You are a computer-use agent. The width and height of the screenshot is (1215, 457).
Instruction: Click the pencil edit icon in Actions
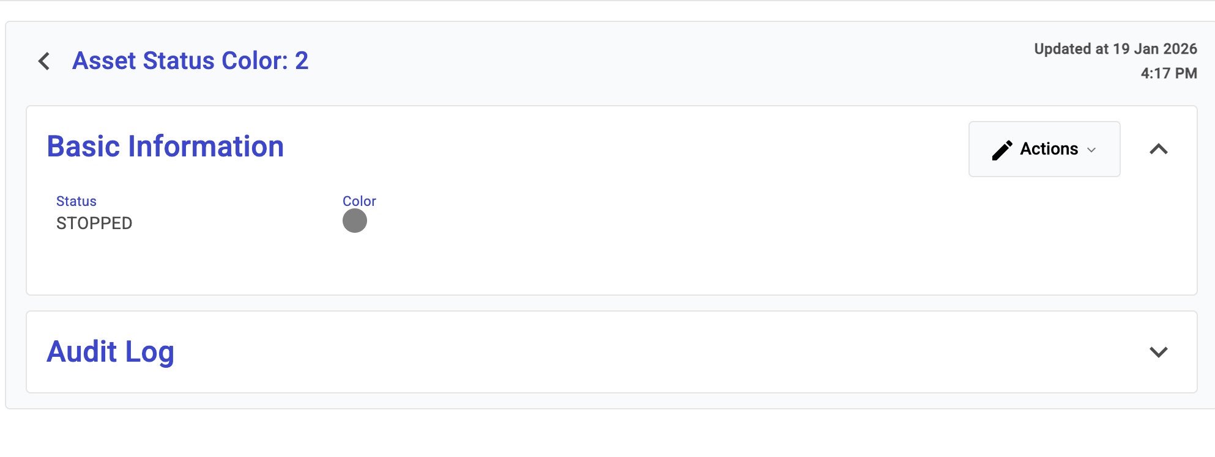(x=1001, y=150)
